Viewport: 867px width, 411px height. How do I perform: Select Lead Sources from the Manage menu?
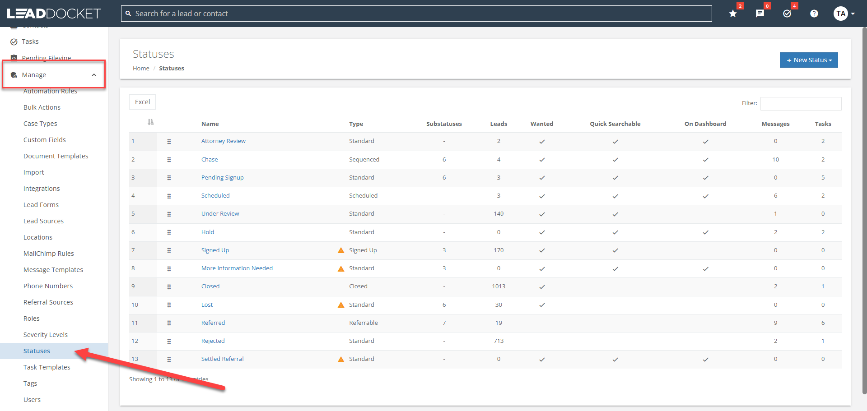point(43,221)
